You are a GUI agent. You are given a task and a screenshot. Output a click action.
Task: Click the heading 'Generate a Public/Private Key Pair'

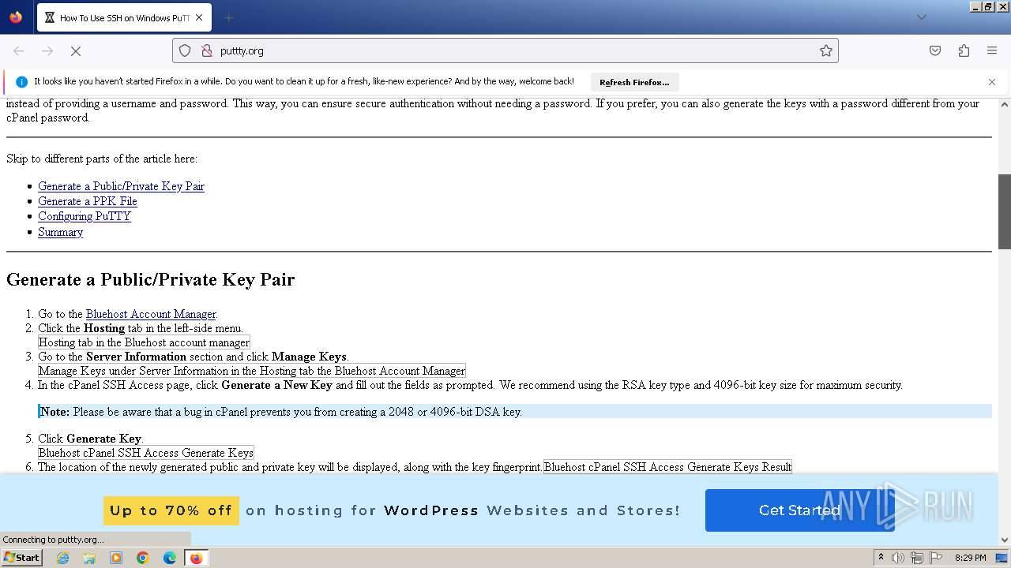click(150, 279)
